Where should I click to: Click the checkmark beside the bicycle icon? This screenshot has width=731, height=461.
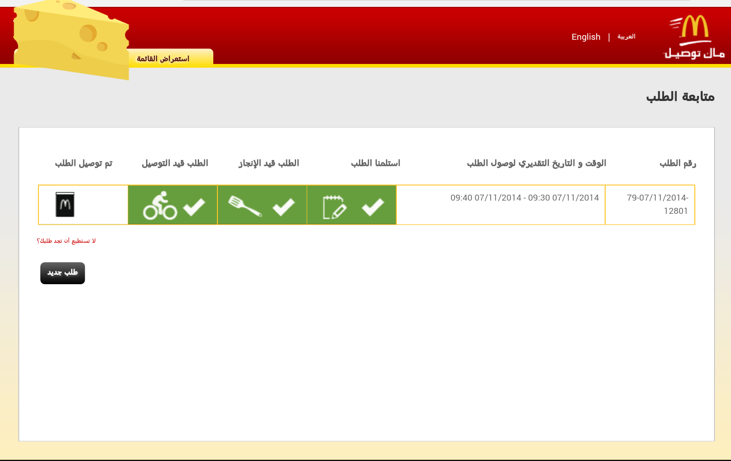[194, 207]
